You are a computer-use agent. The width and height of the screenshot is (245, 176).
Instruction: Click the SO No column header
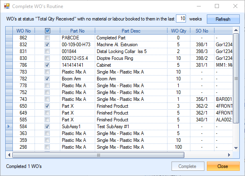click(x=202, y=31)
